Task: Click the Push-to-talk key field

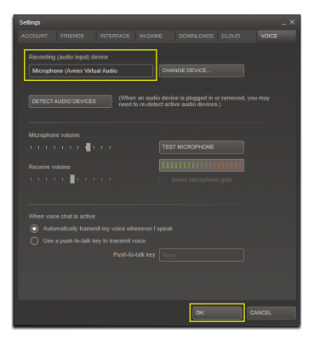Action: pos(202,255)
